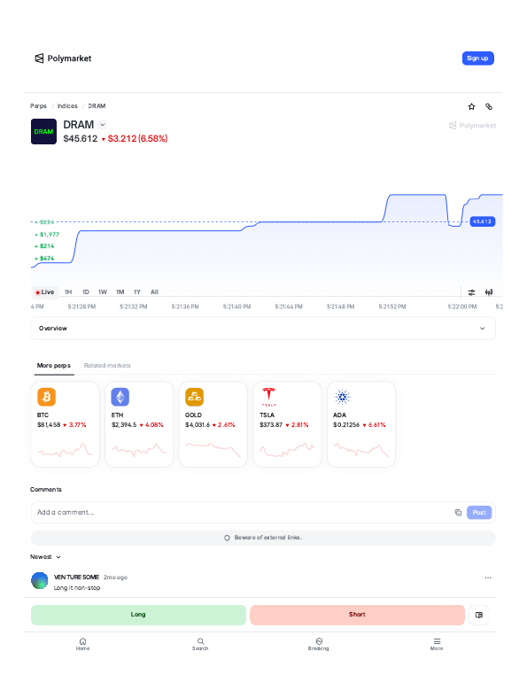527x682 pixels.
Task: Go to Home in the bottom navigation
Action: [82, 644]
